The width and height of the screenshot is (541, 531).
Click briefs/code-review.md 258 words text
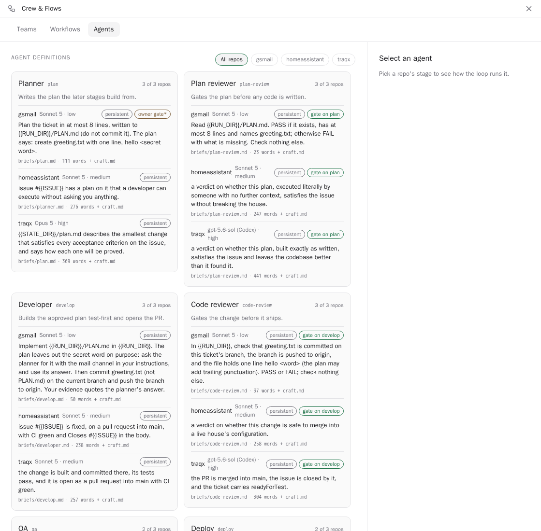249,444
